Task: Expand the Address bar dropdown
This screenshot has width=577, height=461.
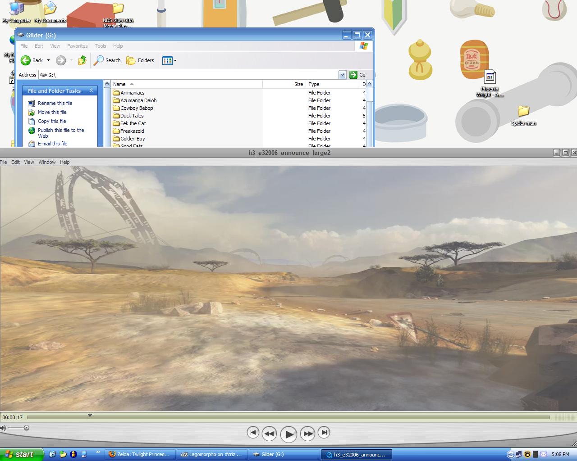Action: pos(342,75)
